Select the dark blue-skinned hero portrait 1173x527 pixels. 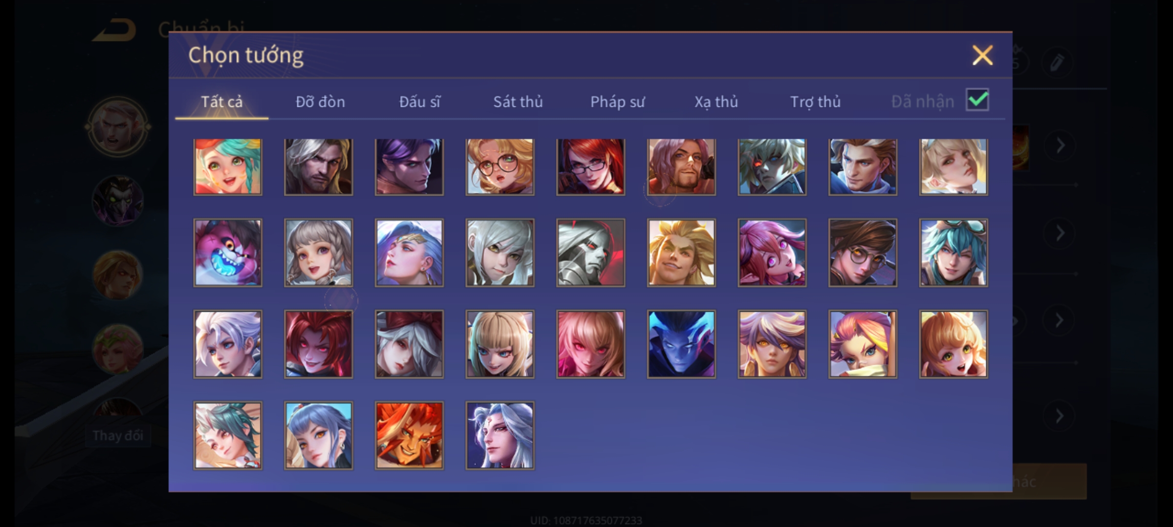click(681, 344)
